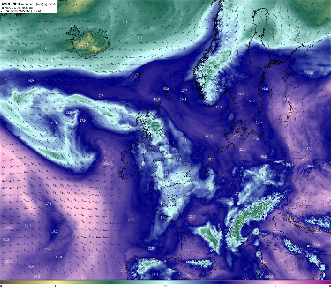
Task: Click the 5.4 value label
Action: coord(44,48)
